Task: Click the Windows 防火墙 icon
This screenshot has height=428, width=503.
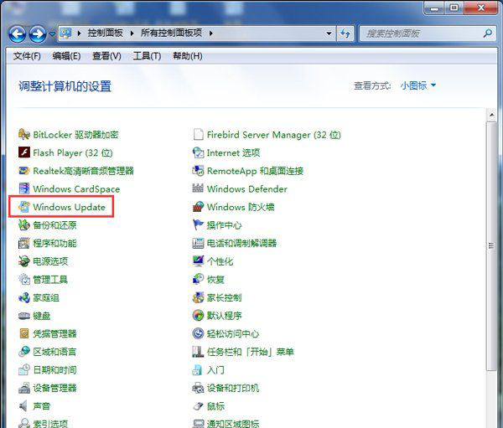Action: click(x=198, y=207)
